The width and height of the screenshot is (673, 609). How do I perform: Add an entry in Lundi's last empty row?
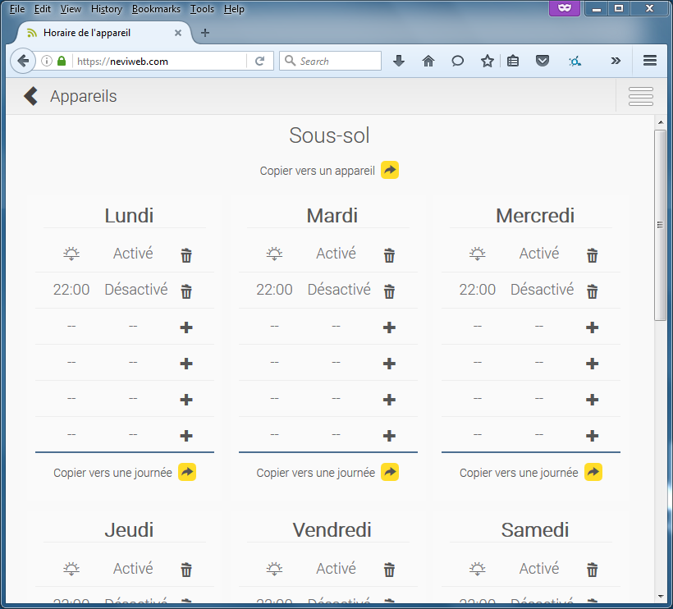coord(186,436)
